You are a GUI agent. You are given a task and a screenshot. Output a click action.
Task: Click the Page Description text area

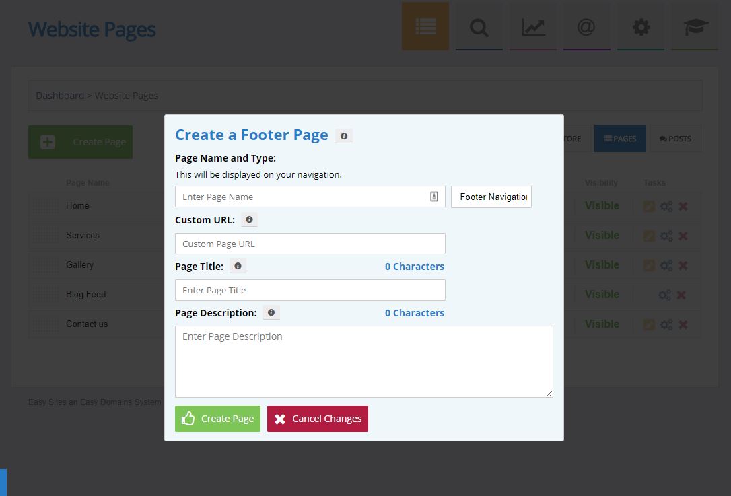coord(363,361)
